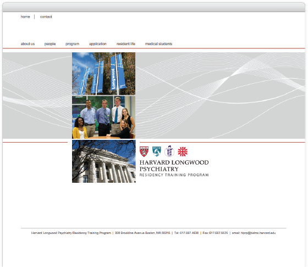Viewport: 308px width, 267px height.
Task: Open the columned building photo
Action: 104,161
